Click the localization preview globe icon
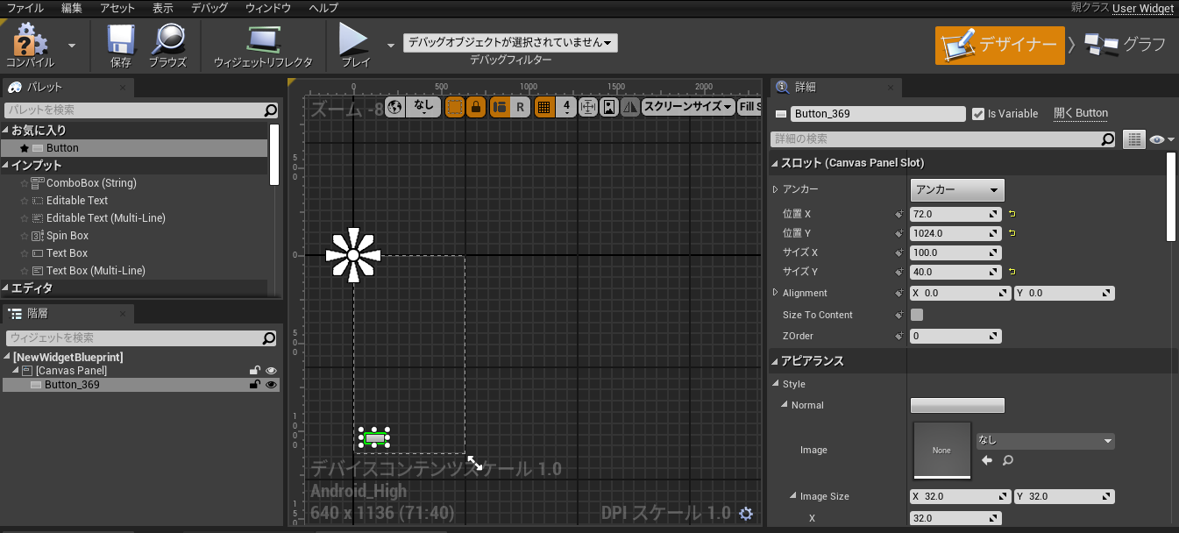Image resolution: width=1179 pixels, height=533 pixels. (x=394, y=106)
